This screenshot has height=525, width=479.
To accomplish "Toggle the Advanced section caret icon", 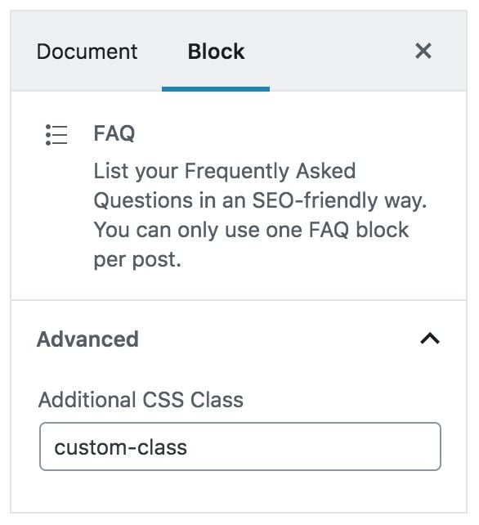I will click(x=430, y=339).
